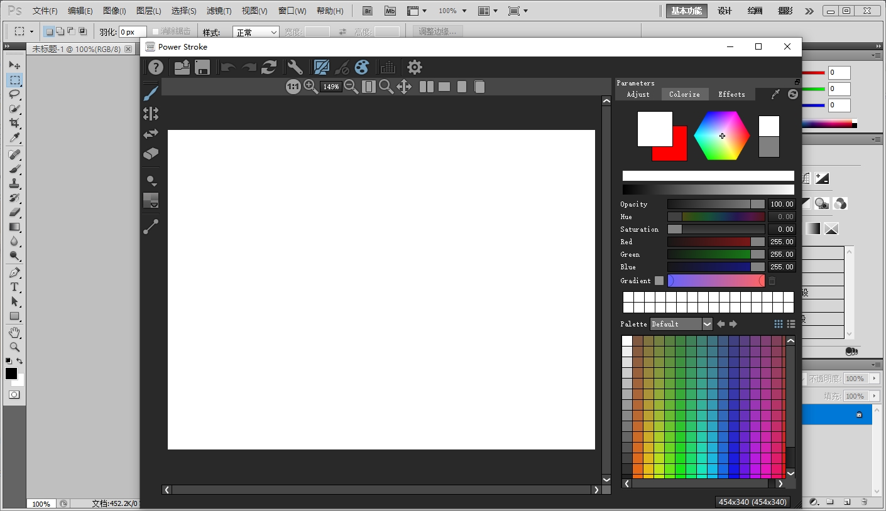Image resolution: width=886 pixels, height=511 pixels.
Task: Go to previous palette left arrow
Action: pyautogui.click(x=721, y=324)
